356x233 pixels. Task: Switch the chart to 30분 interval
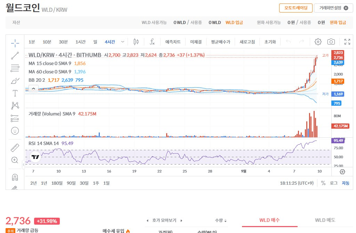click(x=63, y=42)
